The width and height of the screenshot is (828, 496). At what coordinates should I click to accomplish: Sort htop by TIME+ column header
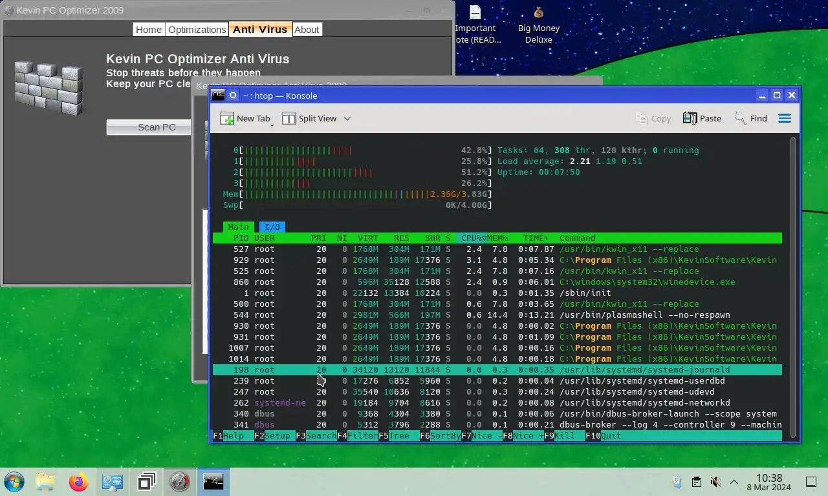[x=536, y=238]
